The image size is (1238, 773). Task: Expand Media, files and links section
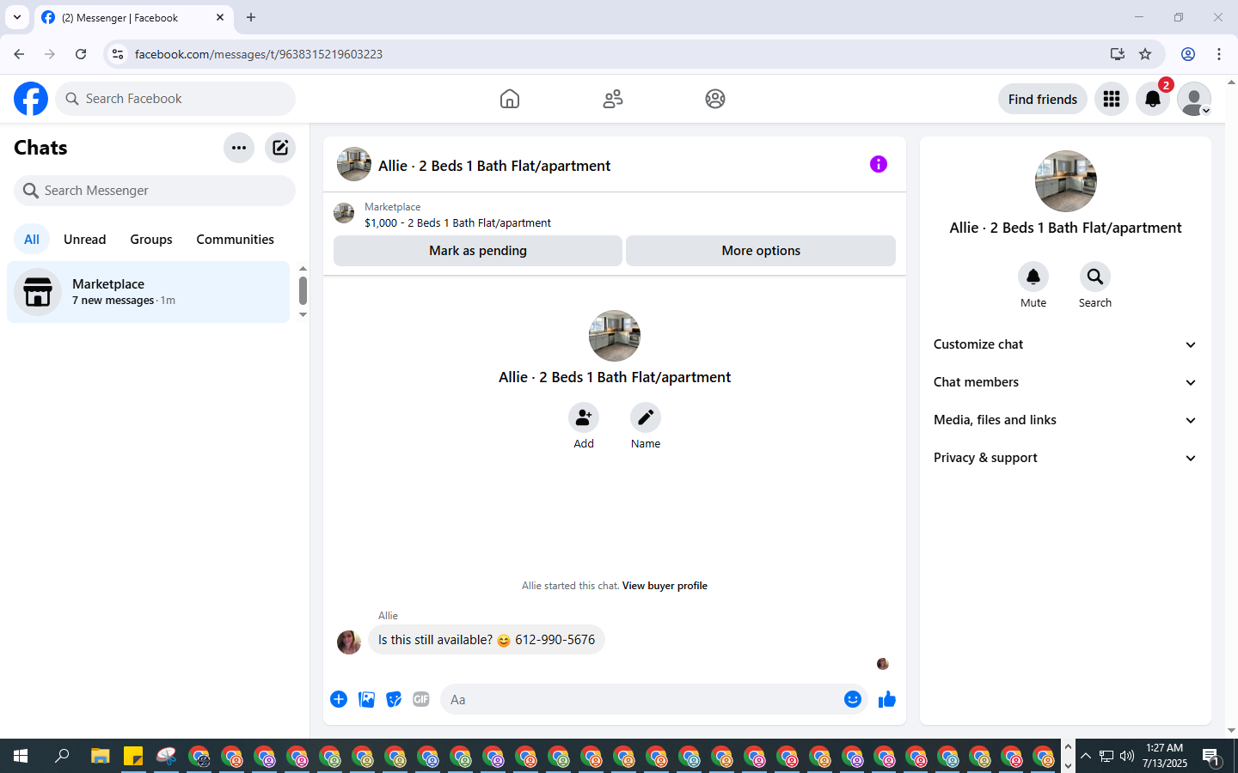point(1065,420)
